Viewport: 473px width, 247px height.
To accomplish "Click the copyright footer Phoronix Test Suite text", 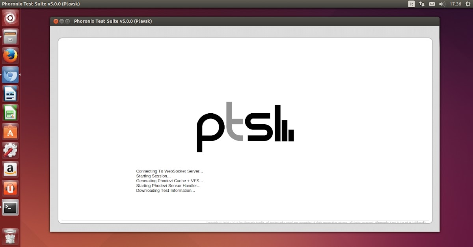I will 400,223.
